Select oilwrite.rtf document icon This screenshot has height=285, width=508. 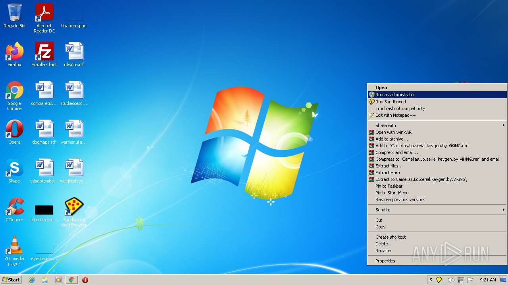tap(74, 55)
